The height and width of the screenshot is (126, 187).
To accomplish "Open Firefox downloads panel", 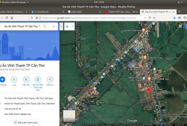I will point(174,18).
